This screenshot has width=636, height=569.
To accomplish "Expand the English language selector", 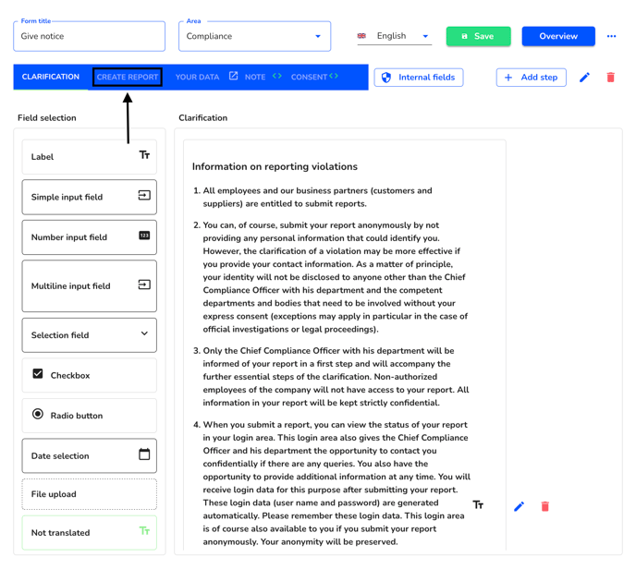I will pyautogui.click(x=394, y=36).
